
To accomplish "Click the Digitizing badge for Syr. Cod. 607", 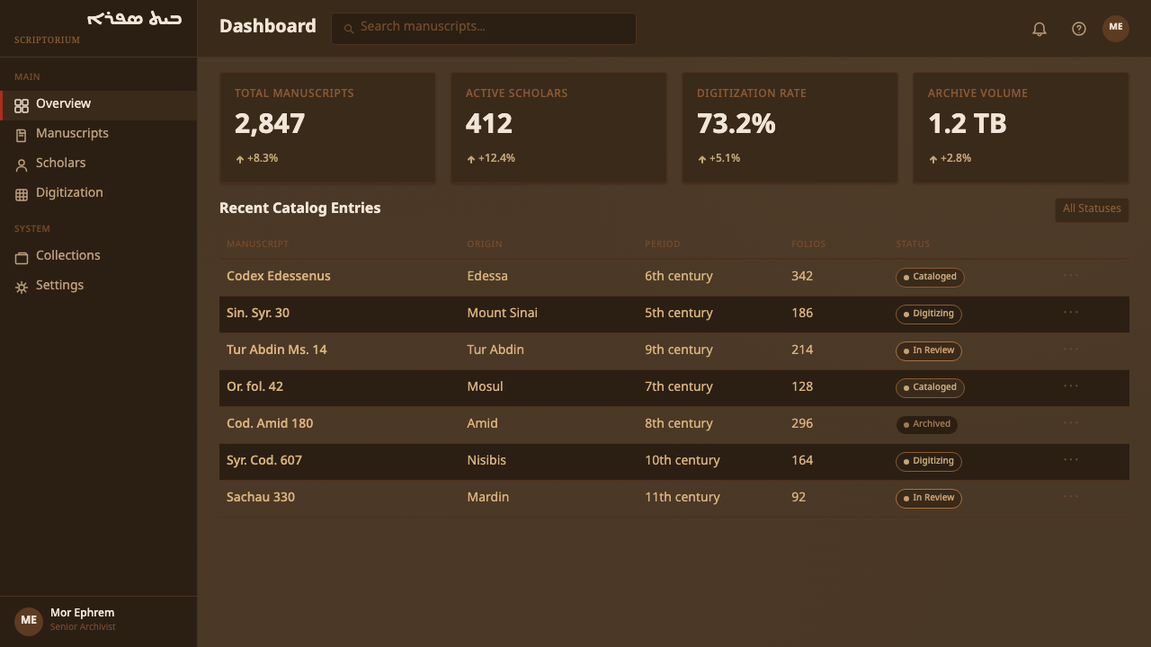I will tap(929, 461).
